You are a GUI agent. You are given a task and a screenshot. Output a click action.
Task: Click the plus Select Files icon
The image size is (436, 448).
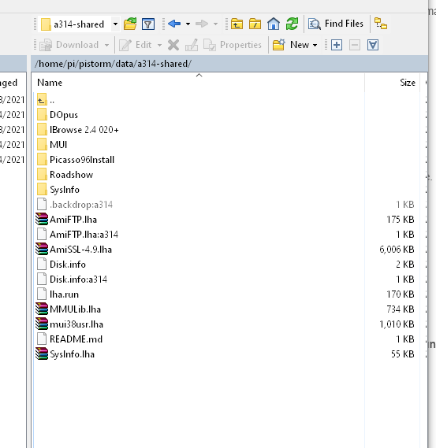tap(337, 45)
